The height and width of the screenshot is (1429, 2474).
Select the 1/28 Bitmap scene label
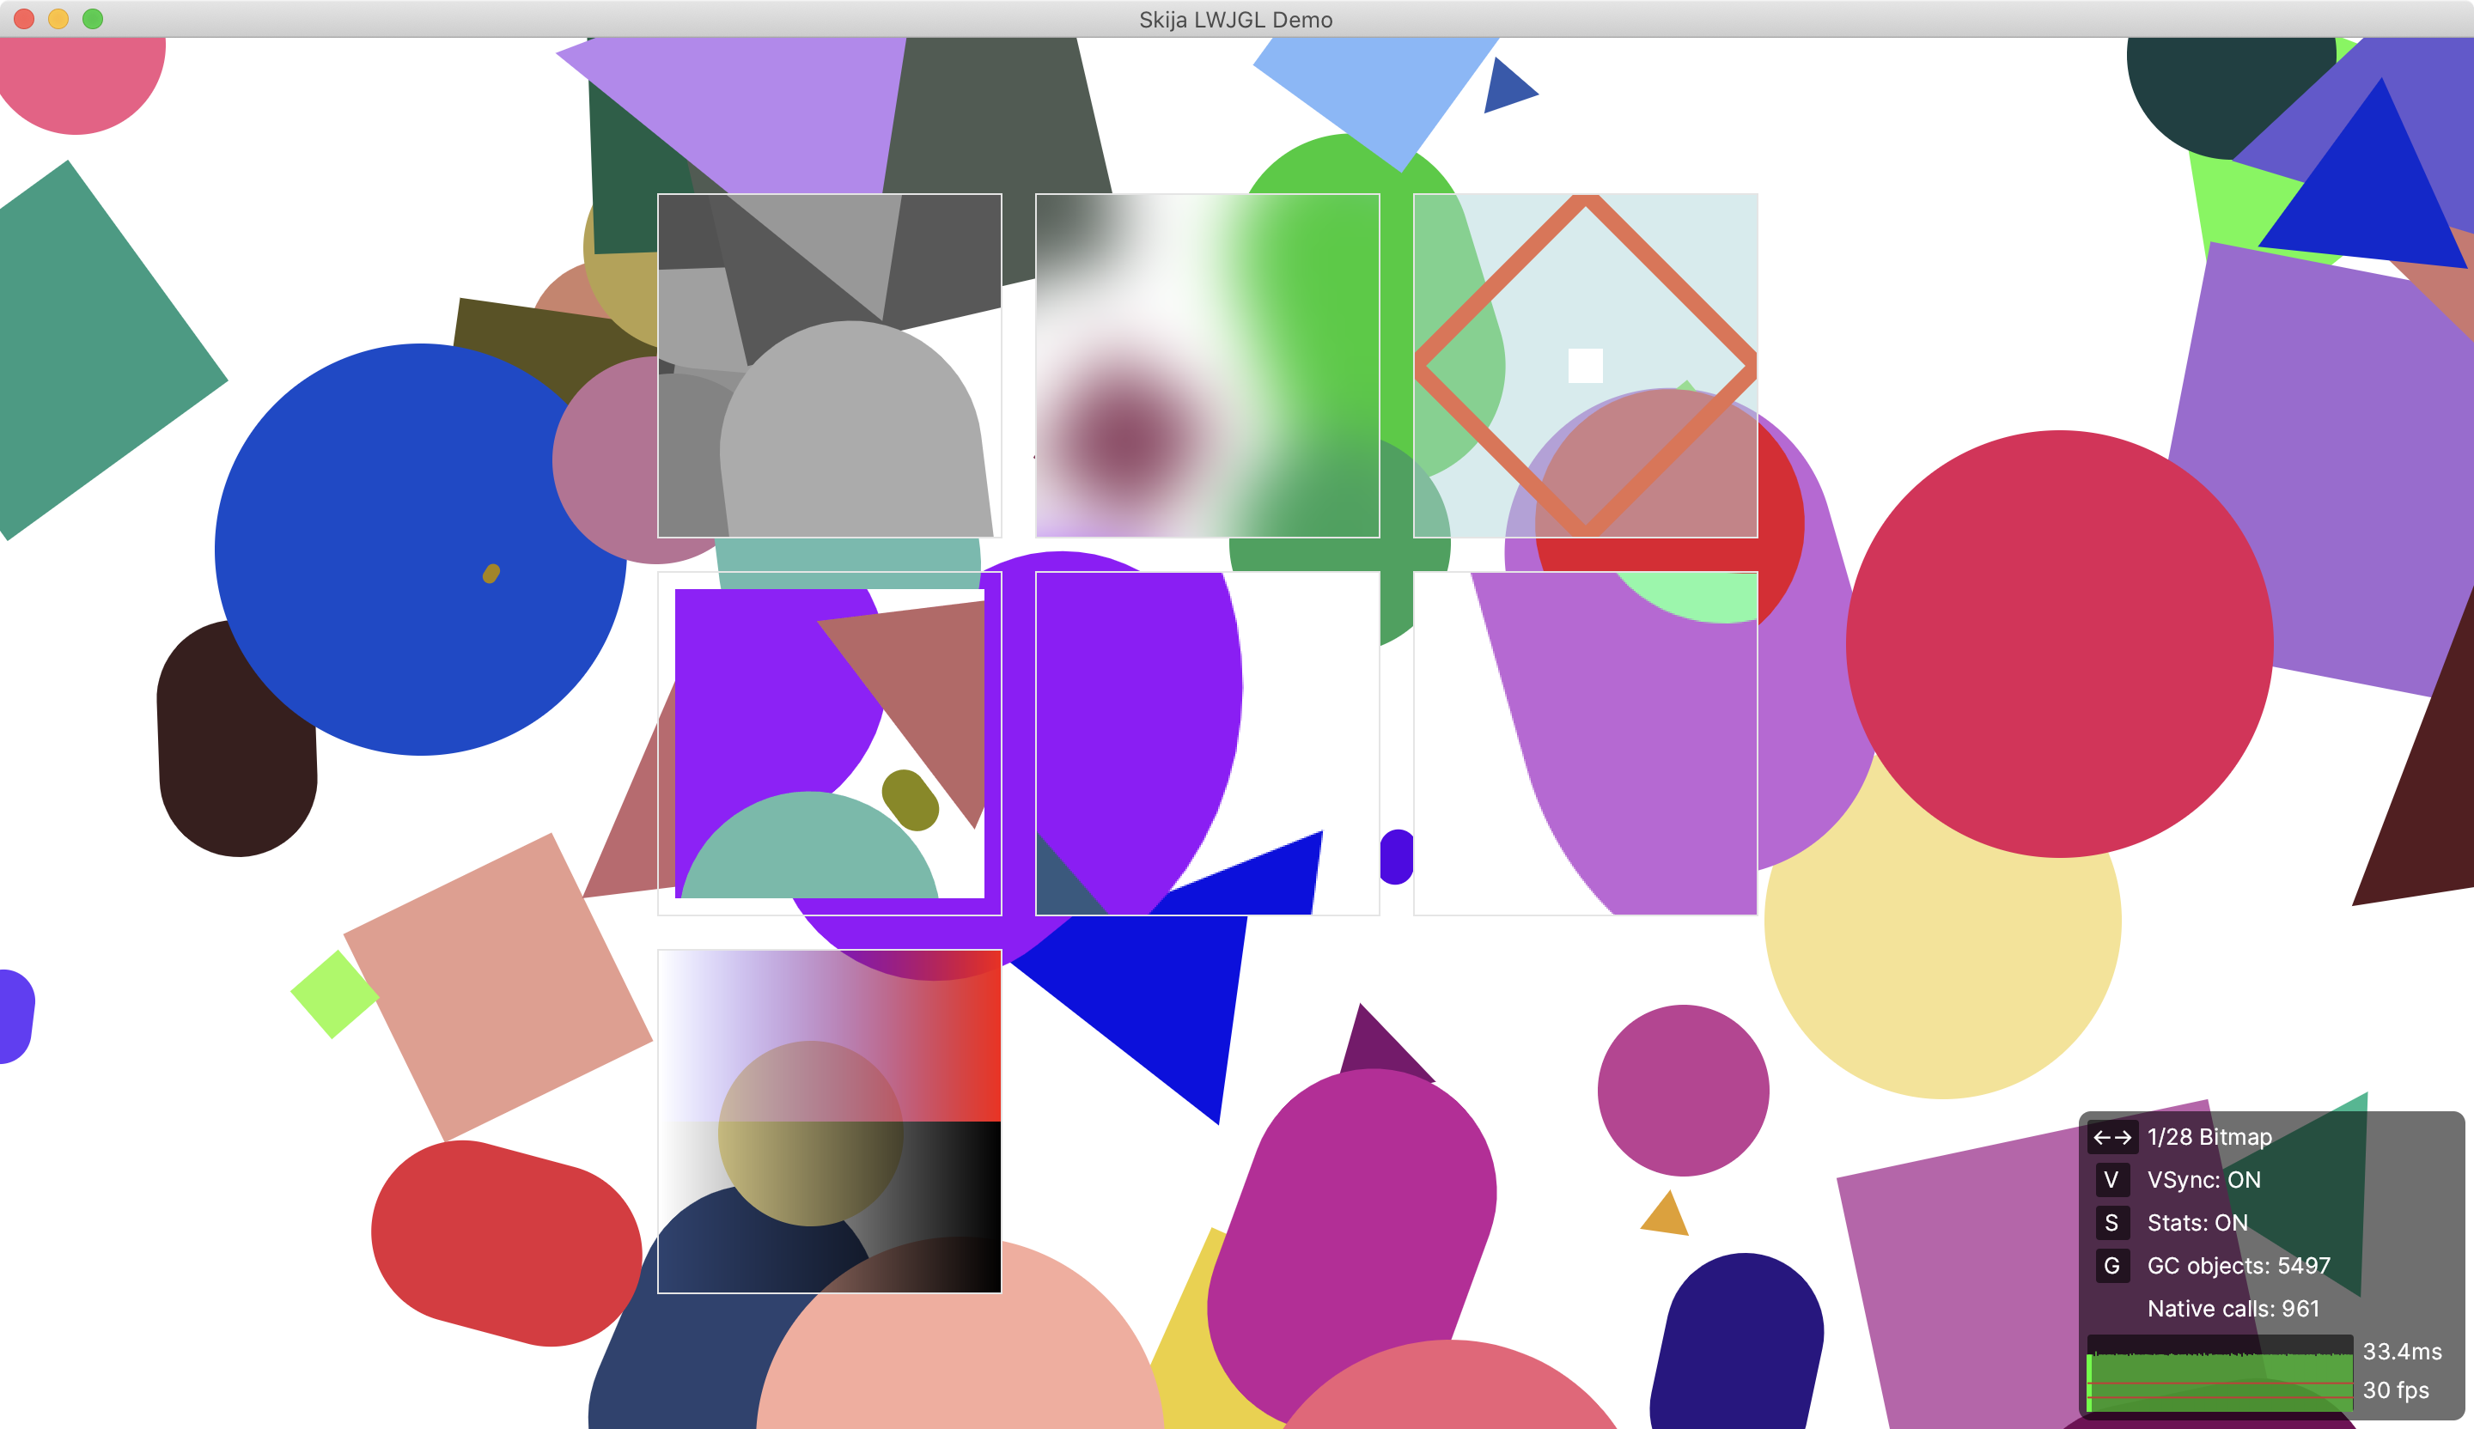2209,1136
